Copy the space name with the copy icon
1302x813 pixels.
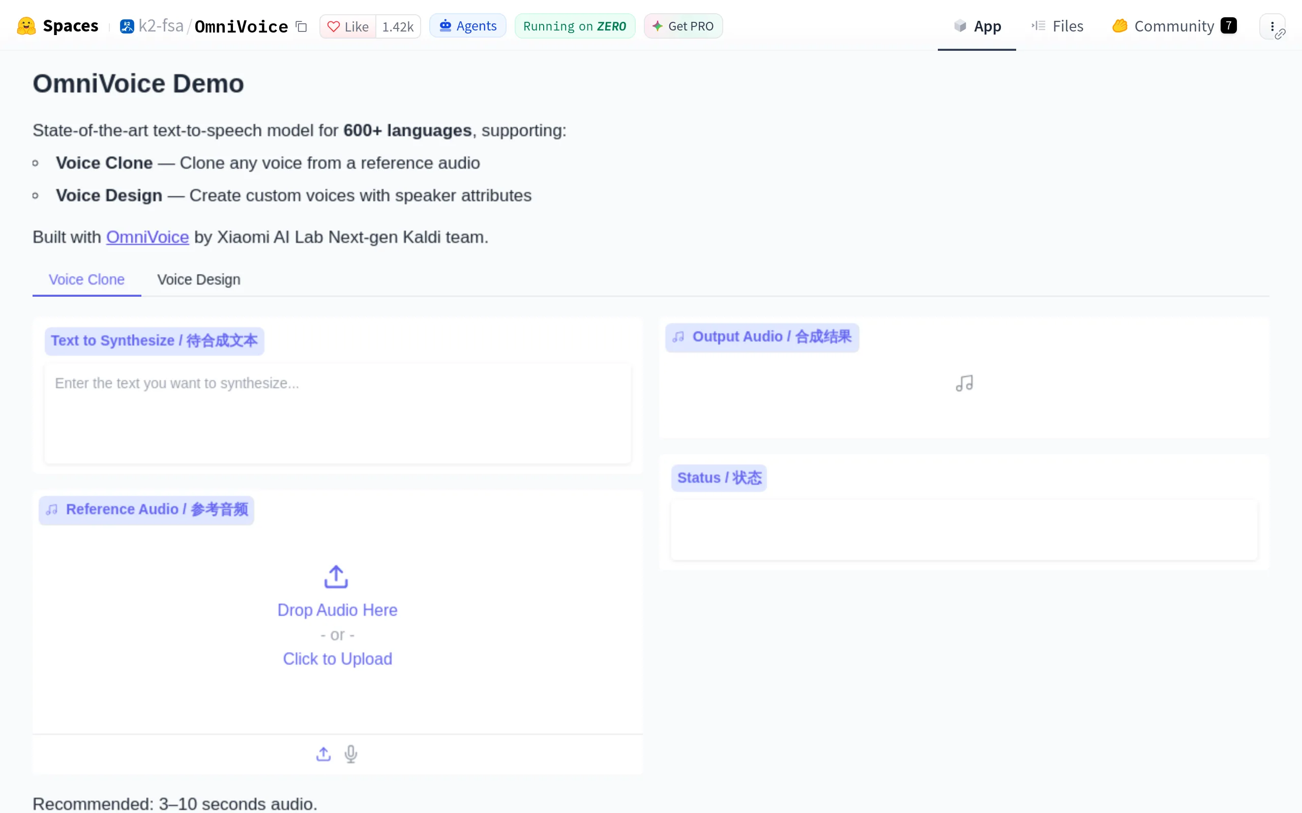point(301,26)
